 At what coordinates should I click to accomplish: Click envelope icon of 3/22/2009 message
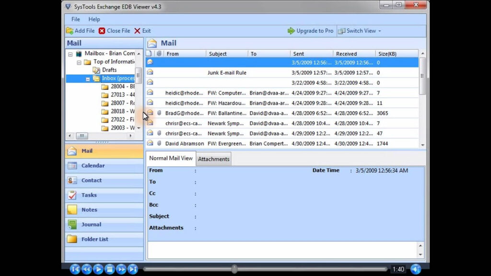click(x=150, y=82)
